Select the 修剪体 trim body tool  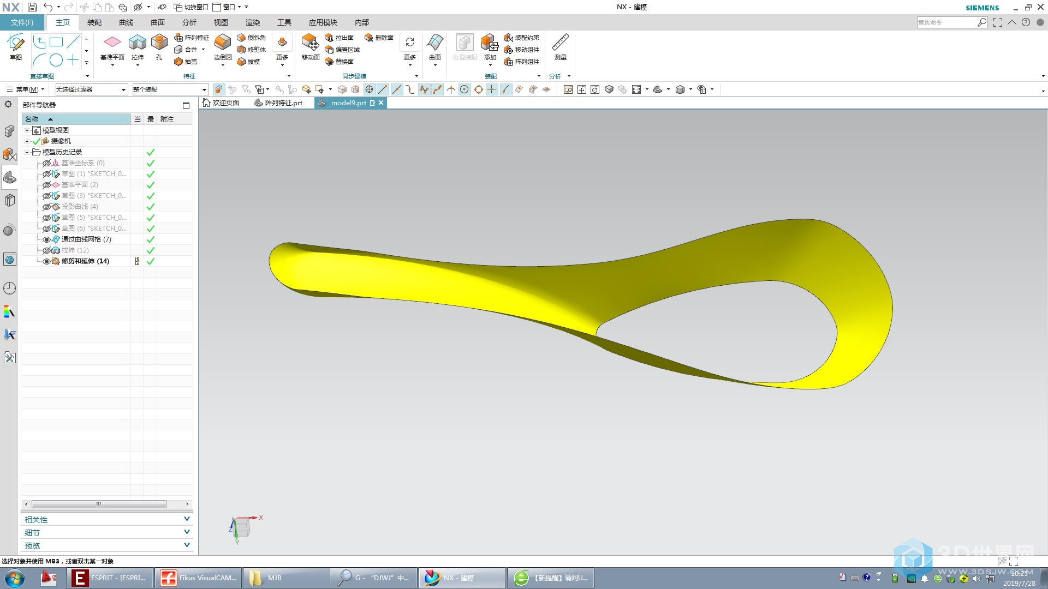[x=252, y=50]
